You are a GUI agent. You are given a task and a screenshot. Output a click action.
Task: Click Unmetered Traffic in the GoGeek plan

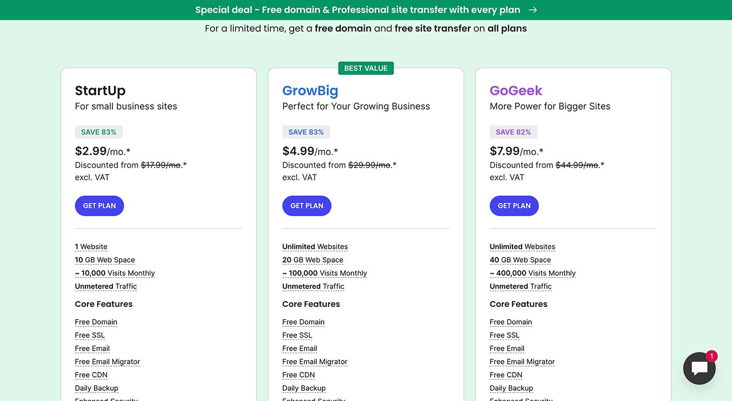[x=521, y=287]
